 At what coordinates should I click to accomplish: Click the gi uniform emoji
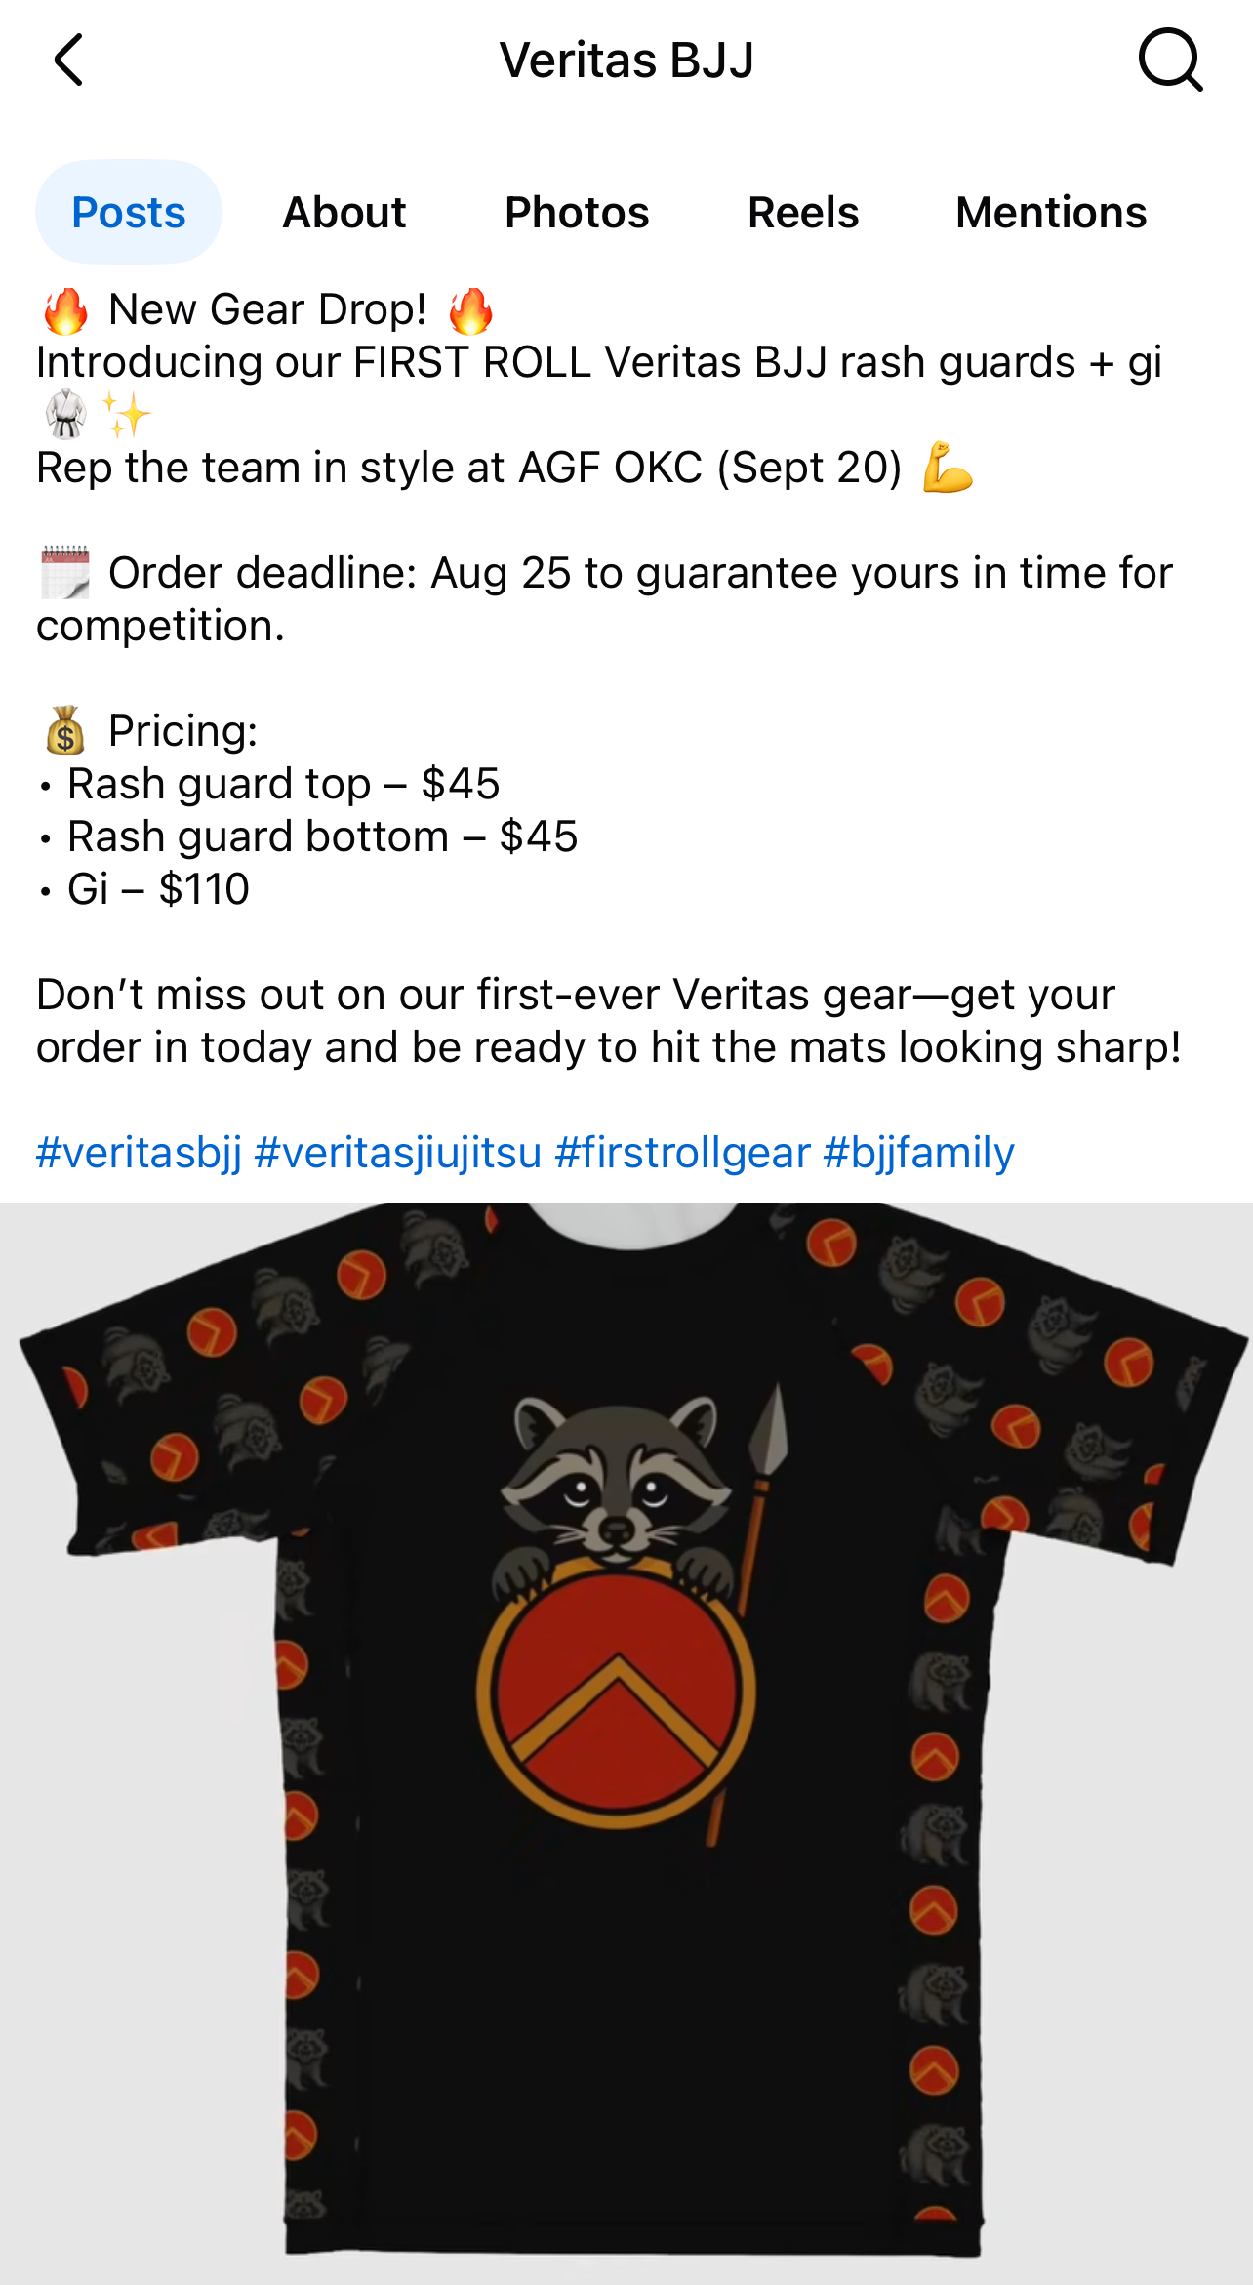(65, 415)
